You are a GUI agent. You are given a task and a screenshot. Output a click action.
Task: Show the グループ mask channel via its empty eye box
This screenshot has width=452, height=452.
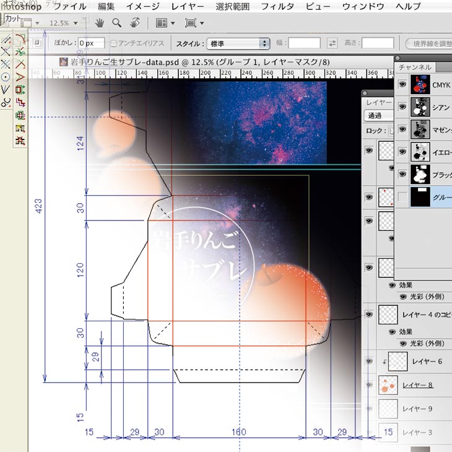[x=402, y=197]
